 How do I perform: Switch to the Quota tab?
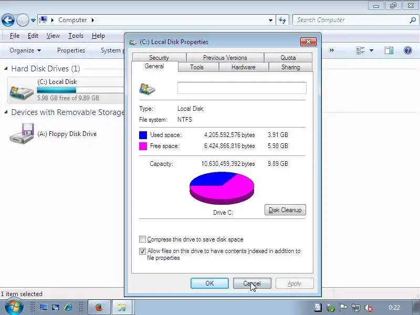[x=288, y=58]
